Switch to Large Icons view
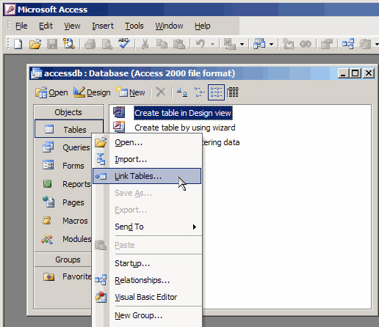Screen dimensions: 379x327 pos(182,92)
